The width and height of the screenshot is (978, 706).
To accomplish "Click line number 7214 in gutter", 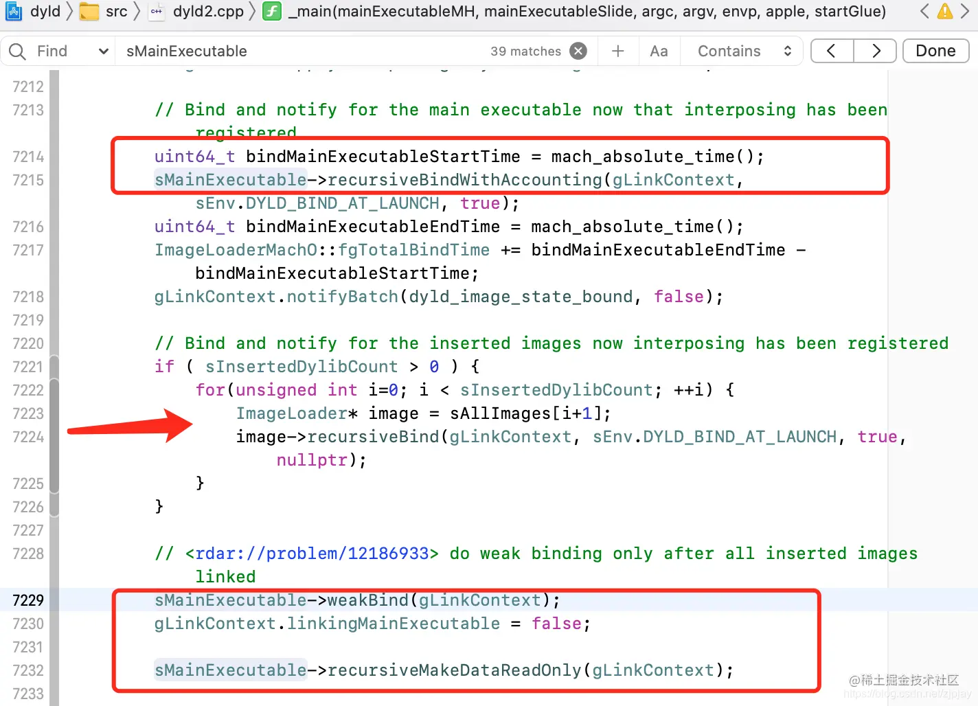I will [x=28, y=157].
